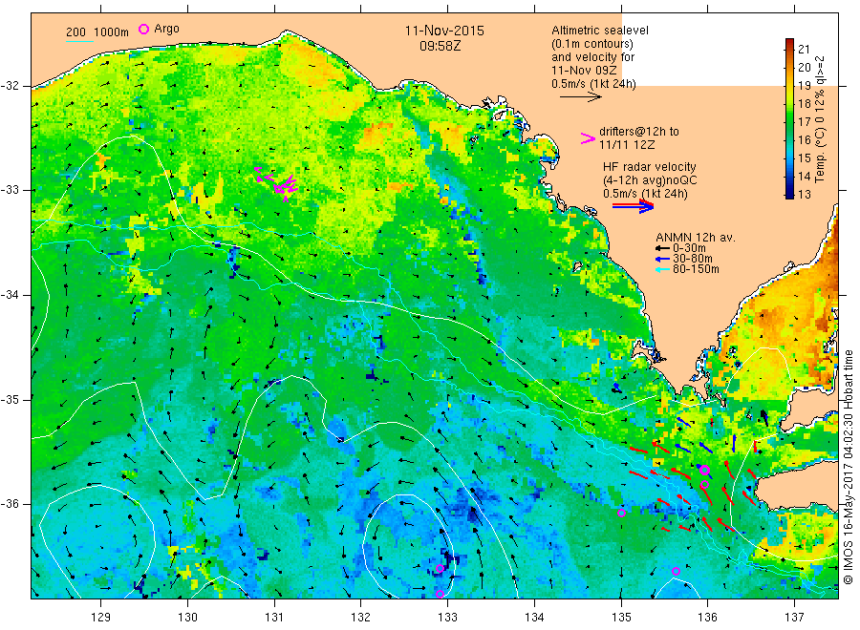
Task: Click the 'drifters@12h to' legend text
Action: click(639, 132)
